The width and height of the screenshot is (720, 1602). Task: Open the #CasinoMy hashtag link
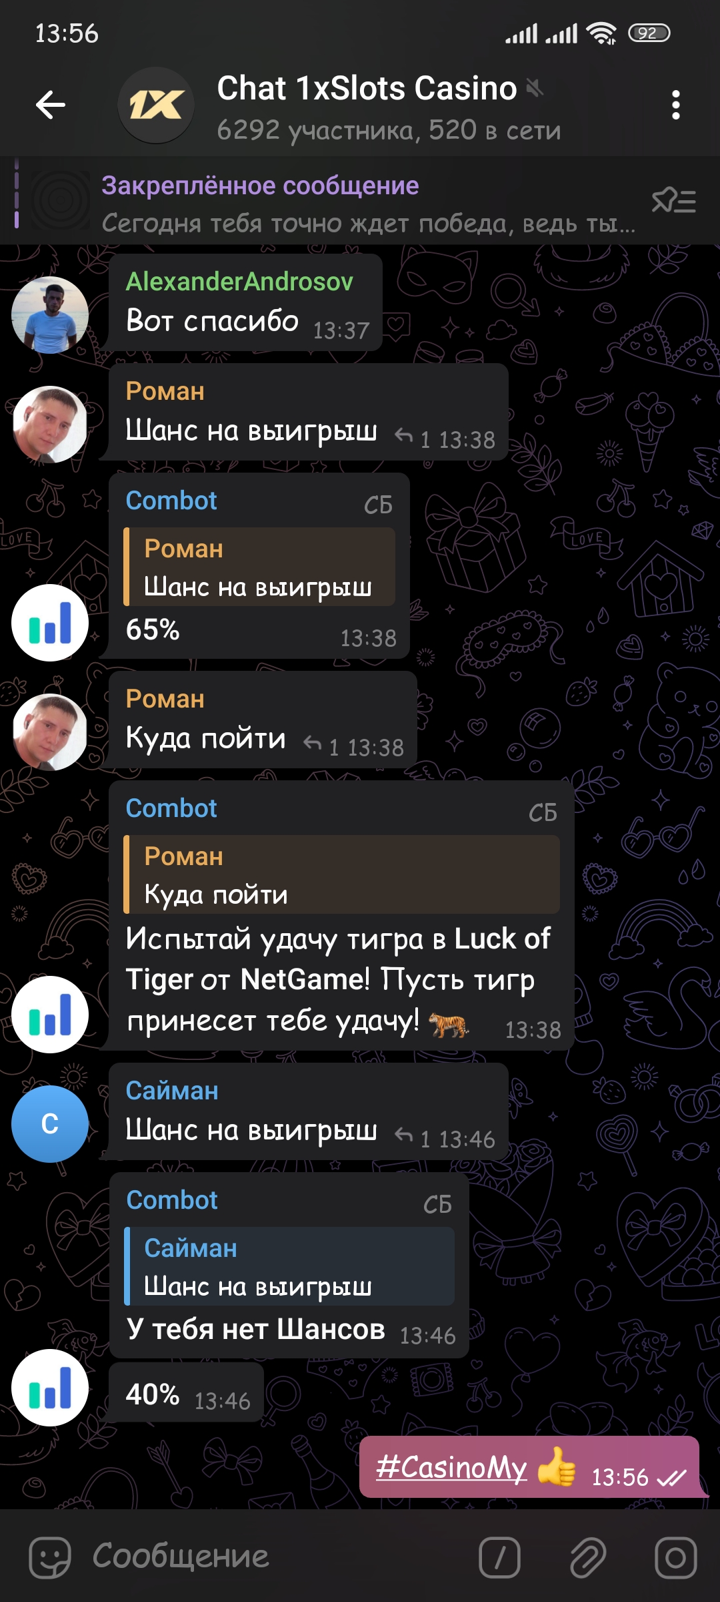[451, 1466]
